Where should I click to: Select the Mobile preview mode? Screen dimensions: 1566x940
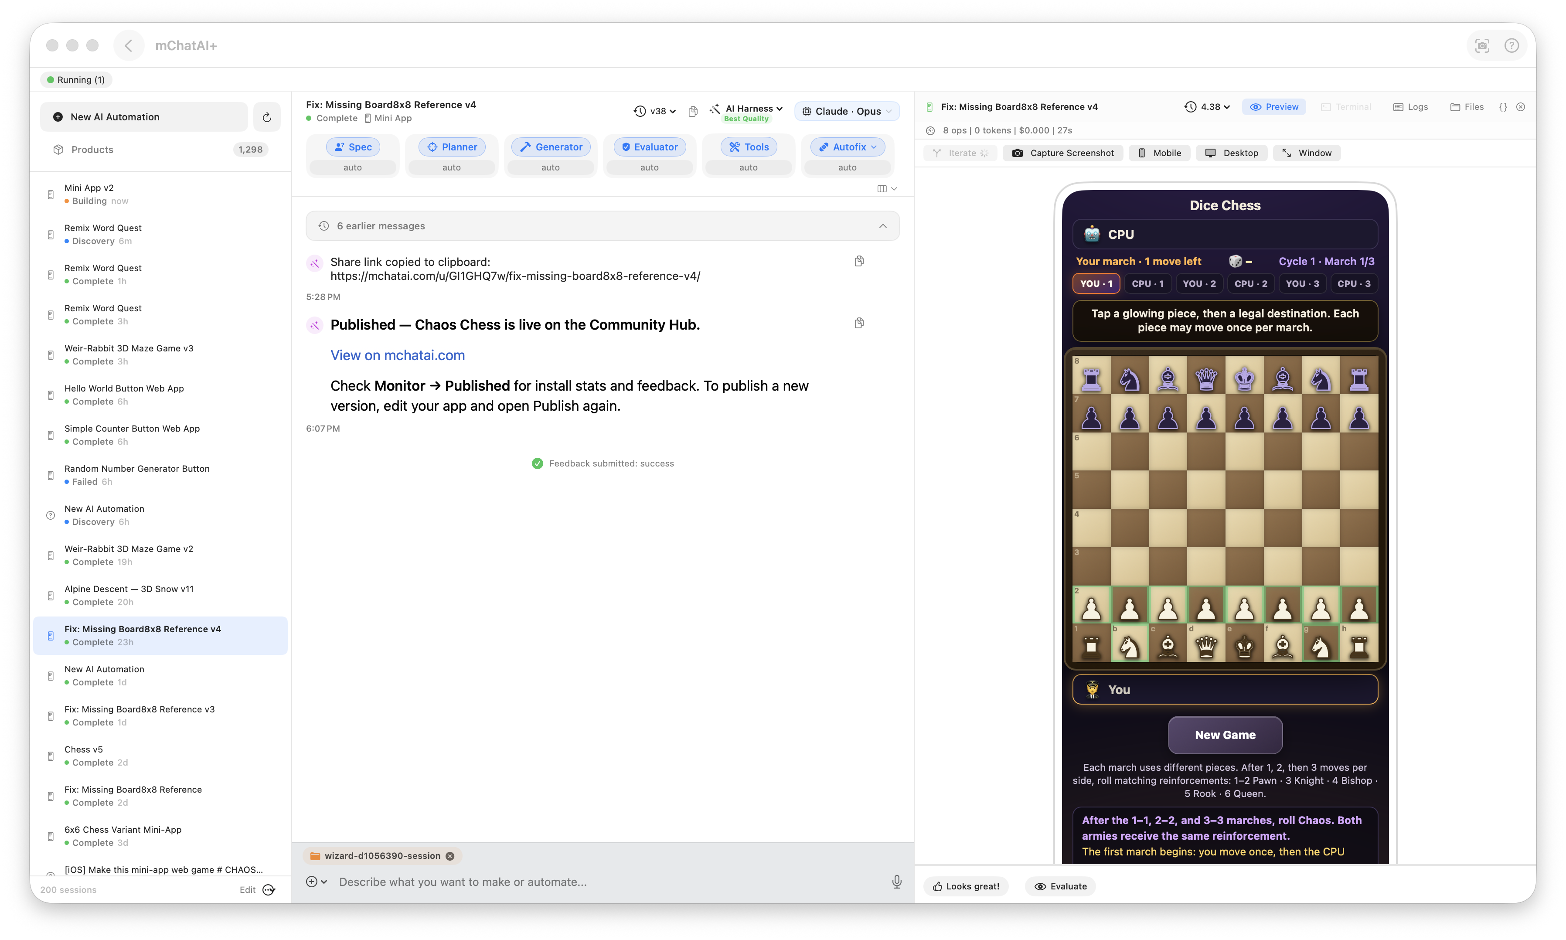[1160, 153]
